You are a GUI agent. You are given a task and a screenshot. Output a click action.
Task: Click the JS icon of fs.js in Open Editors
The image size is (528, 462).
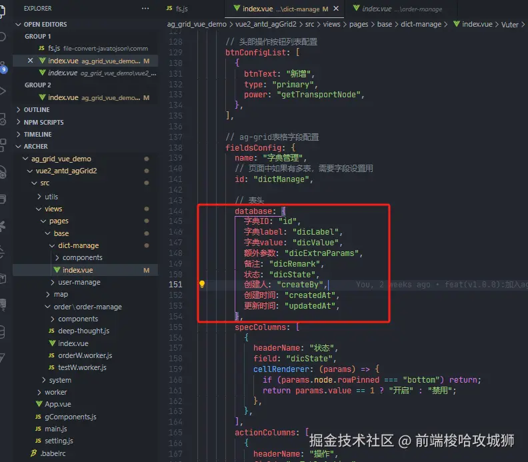pyautogui.click(x=41, y=48)
